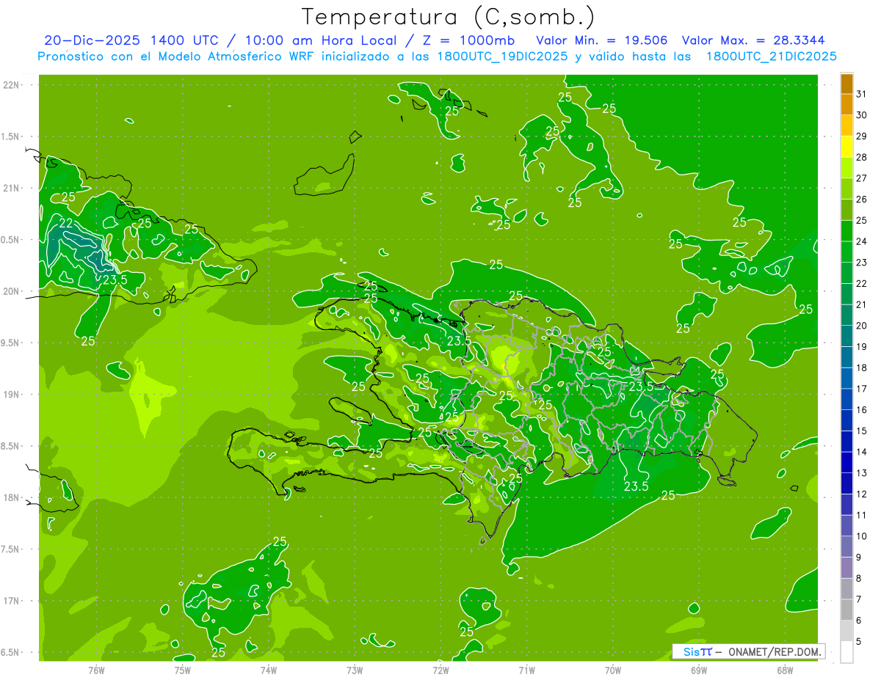Click the '70W' longitude axis label

tap(613, 670)
